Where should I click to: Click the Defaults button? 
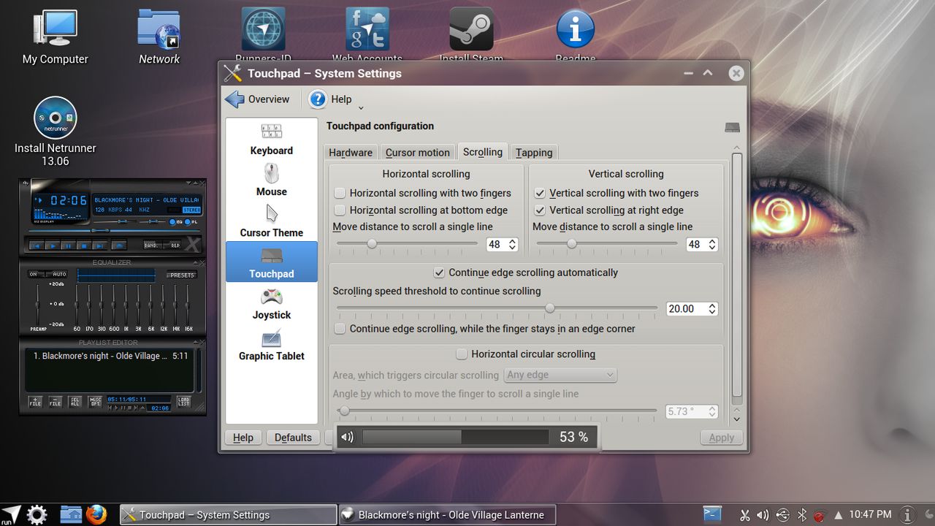293,438
